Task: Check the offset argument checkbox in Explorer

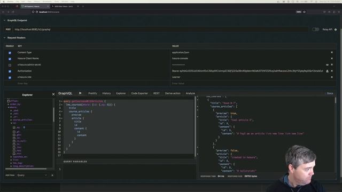Action: pyautogui.click(x=9, y=101)
